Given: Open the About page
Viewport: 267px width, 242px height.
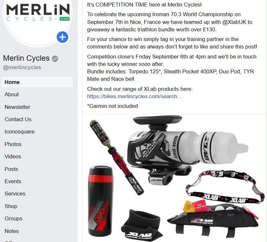Looking at the screenshot, I should 12,94.
